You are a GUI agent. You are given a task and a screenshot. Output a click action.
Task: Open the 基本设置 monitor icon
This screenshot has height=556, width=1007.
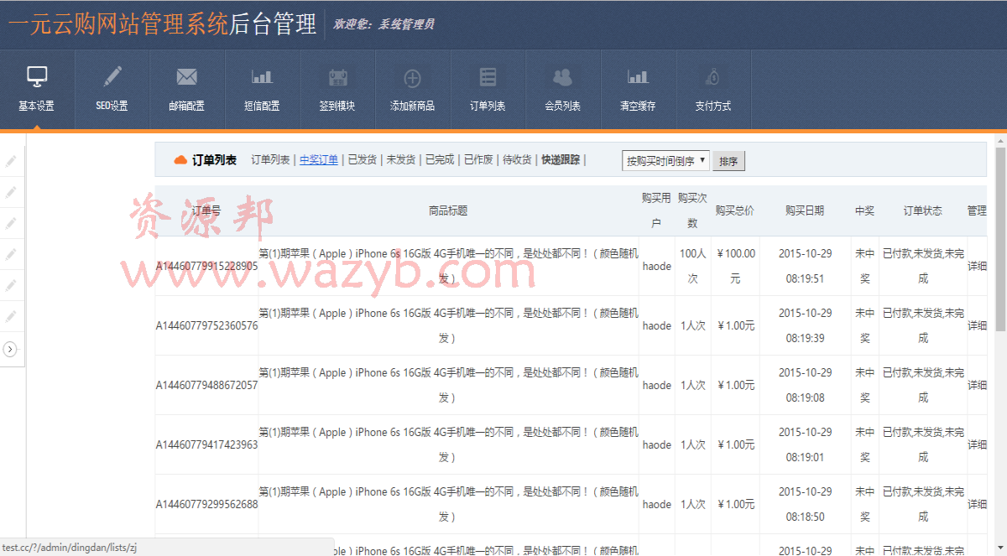[x=37, y=77]
